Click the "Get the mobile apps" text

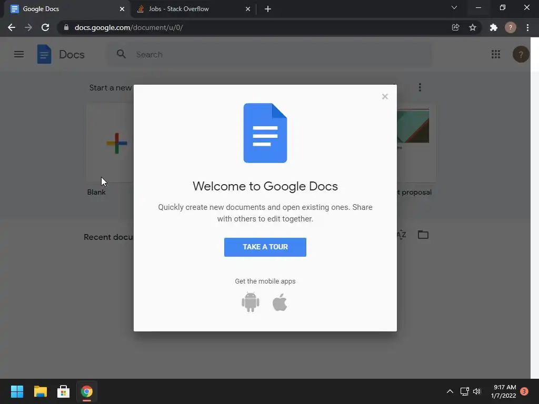[265, 281]
